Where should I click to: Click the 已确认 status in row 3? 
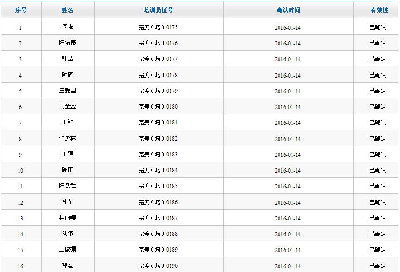[377, 59]
